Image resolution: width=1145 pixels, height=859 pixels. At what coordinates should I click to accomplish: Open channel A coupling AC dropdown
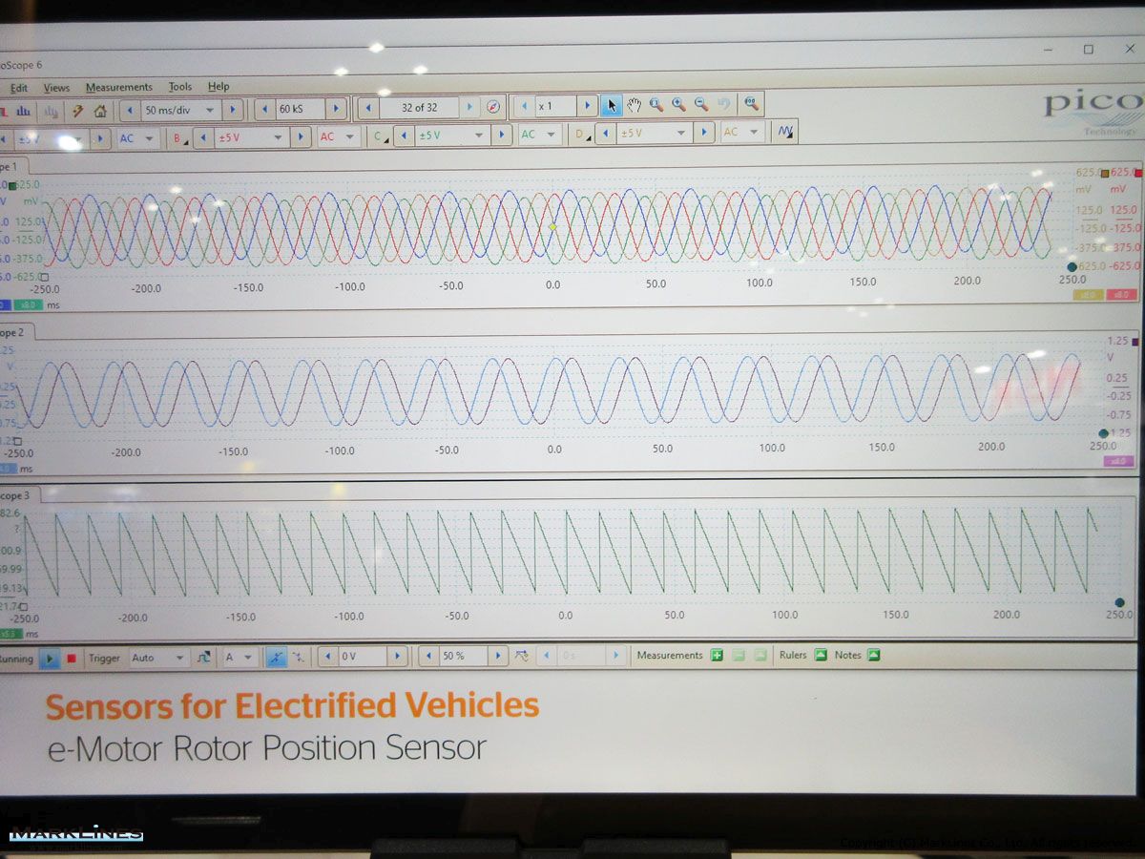(136, 138)
